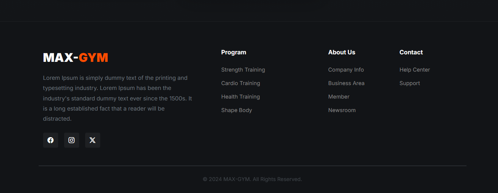Image resolution: width=498 pixels, height=193 pixels.
Task: Click the About Us column heading
Action: [342, 52]
